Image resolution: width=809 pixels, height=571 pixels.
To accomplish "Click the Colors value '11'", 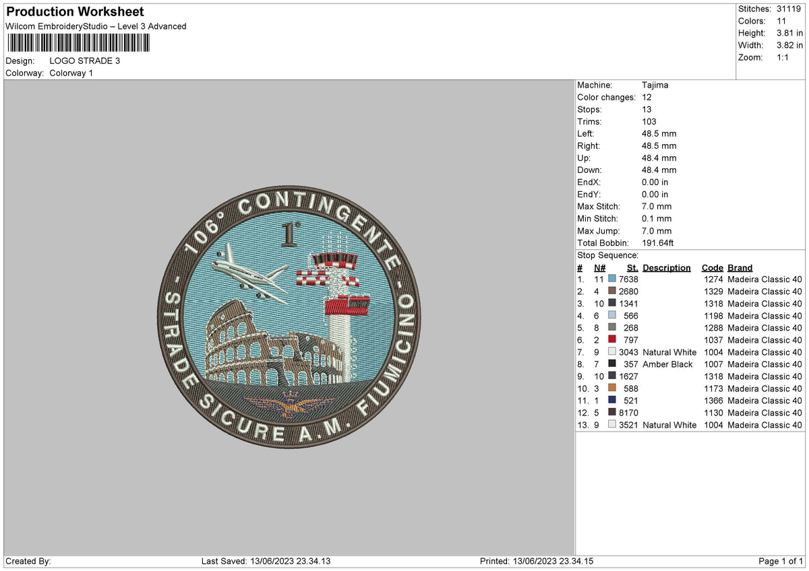I will 783,21.
